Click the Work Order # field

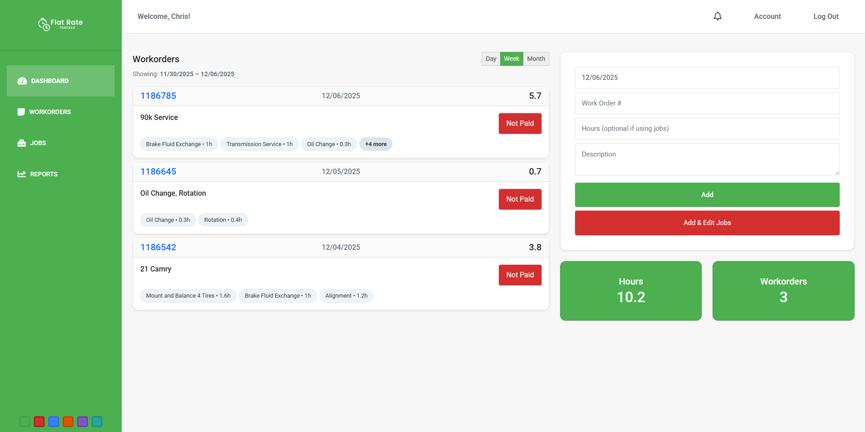[x=707, y=103]
